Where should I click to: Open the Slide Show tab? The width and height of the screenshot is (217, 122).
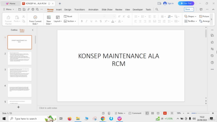[107, 9]
